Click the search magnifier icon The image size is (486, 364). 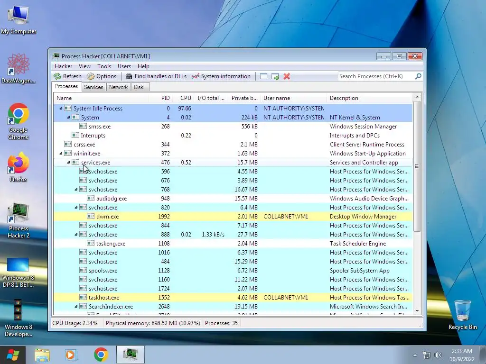click(418, 76)
